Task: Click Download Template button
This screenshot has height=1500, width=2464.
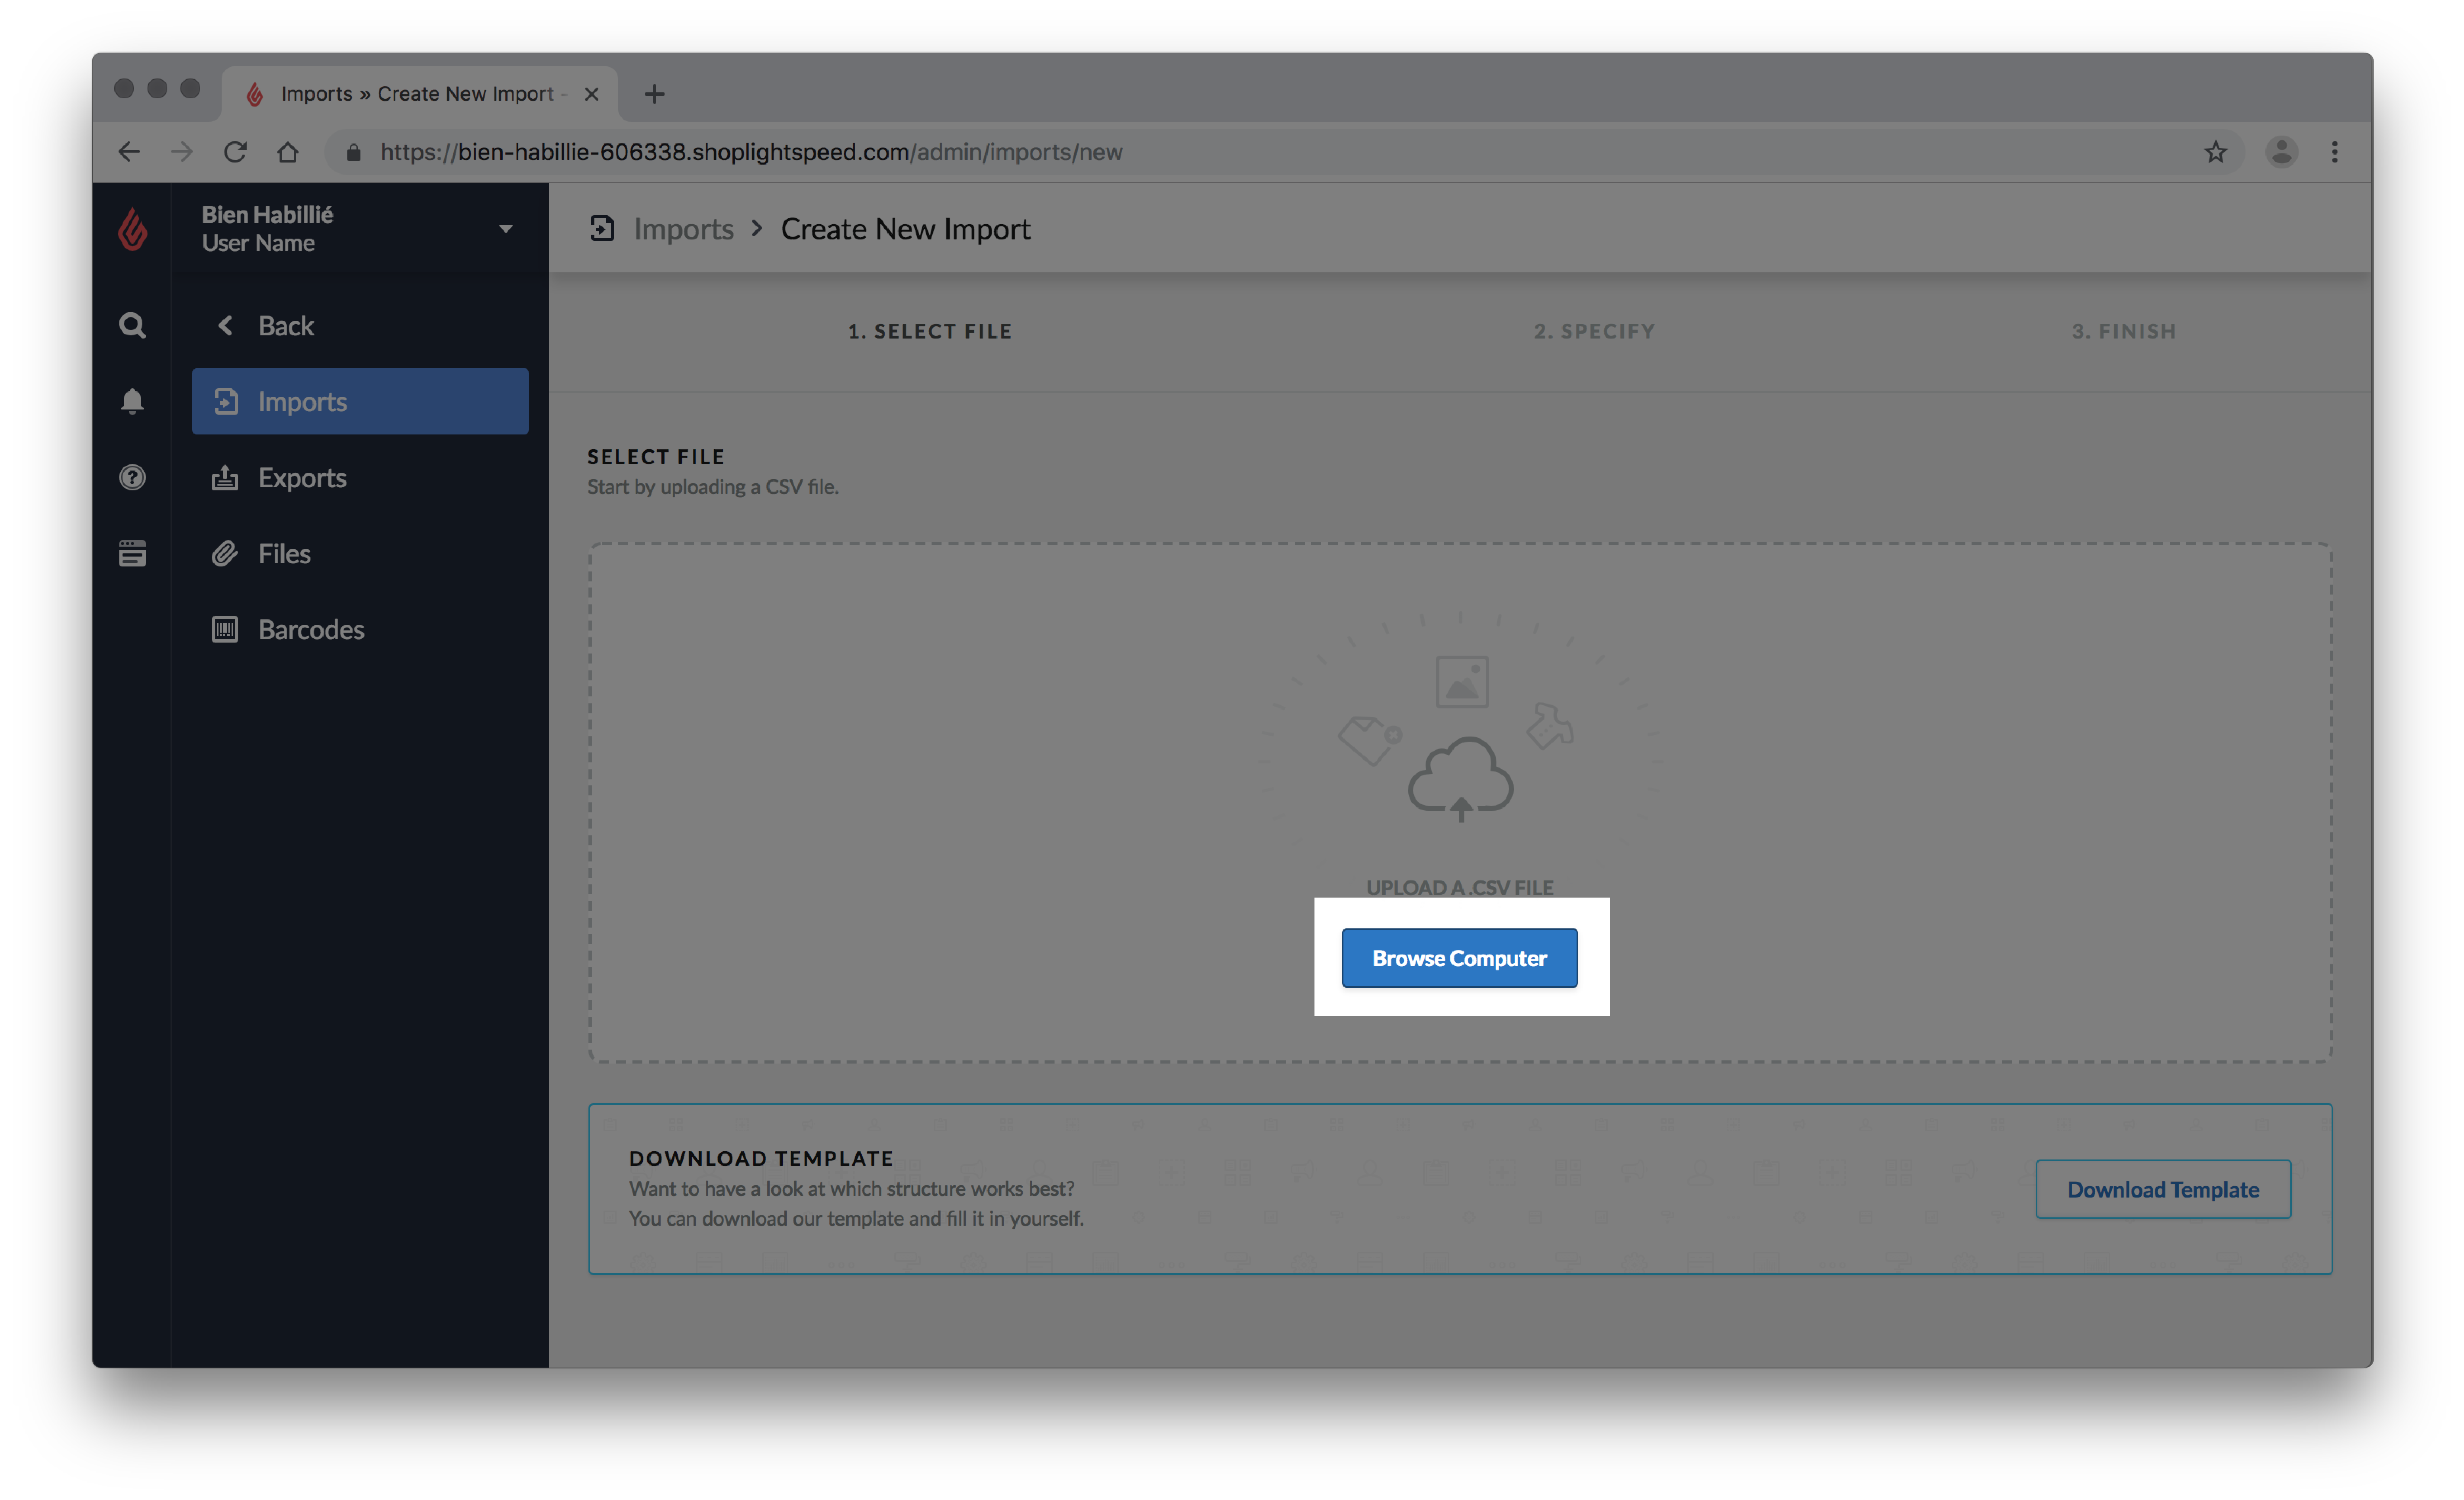Action: click(2163, 1189)
